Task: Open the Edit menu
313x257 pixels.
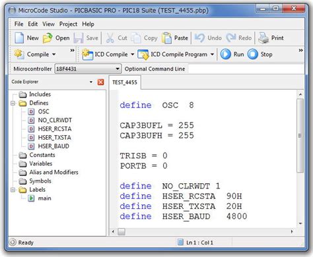Action: [x=32, y=24]
